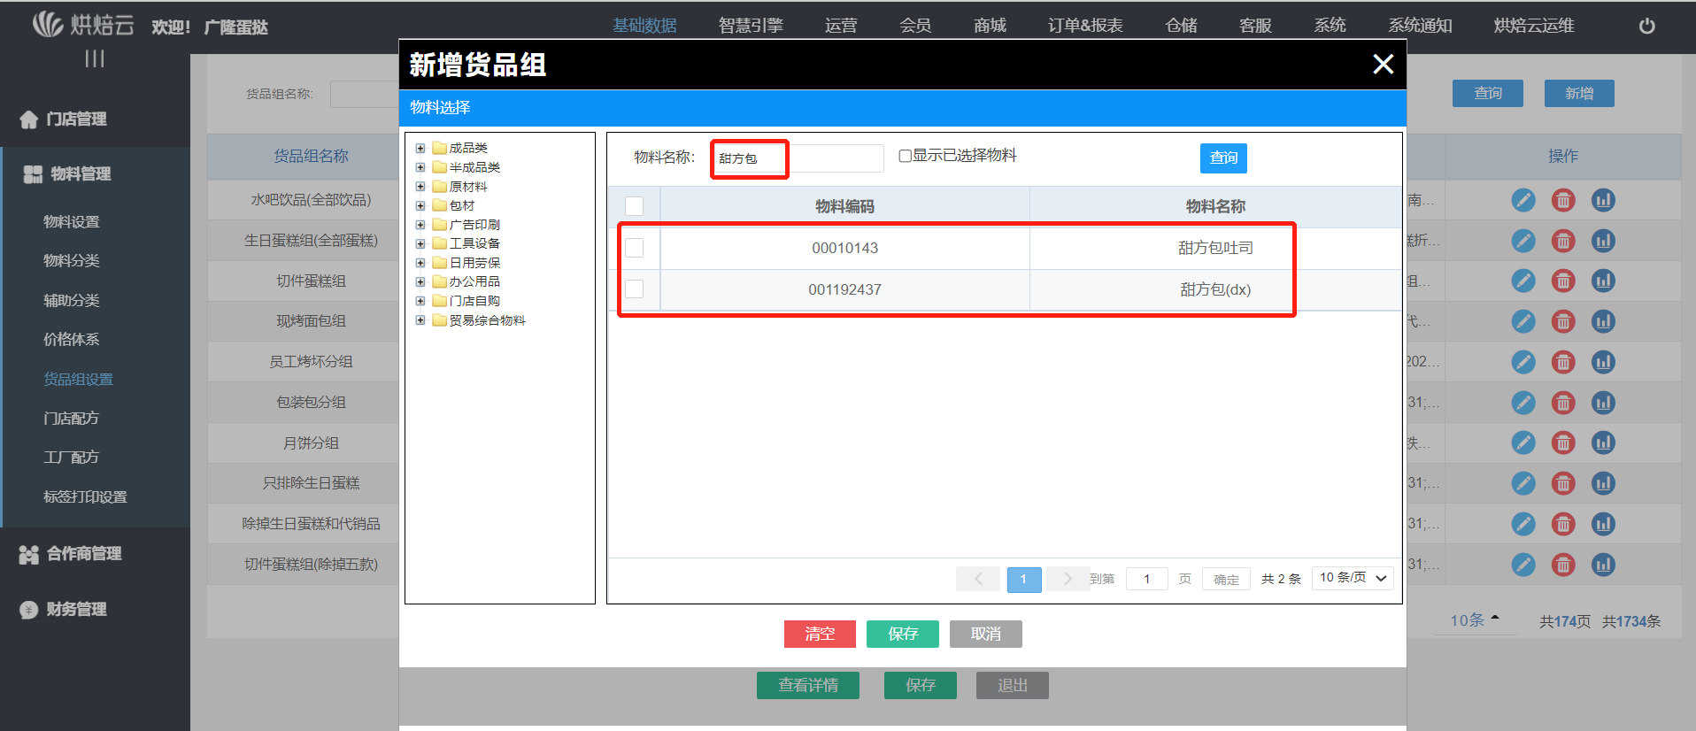This screenshot has width=1696, height=731.
Task: Open 财务管理 icon in sidebar
Action: tap(29, 610)
